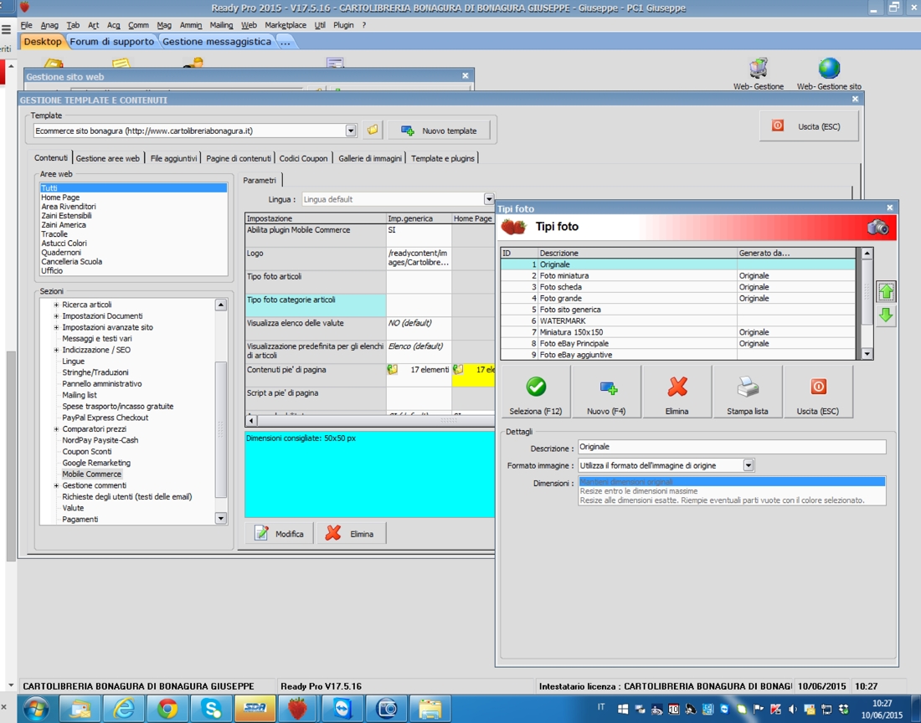Open the Web-Gestione sito globe icon
This screenshot has height=723, width=921.
tap(829, 69)
